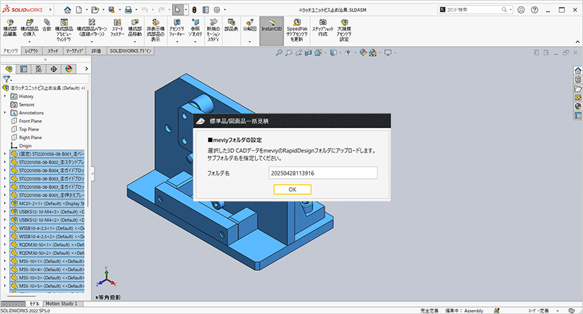583x314 pixels.
Task: Click the View Settings monitor icon
Action: tap(388, 53)
